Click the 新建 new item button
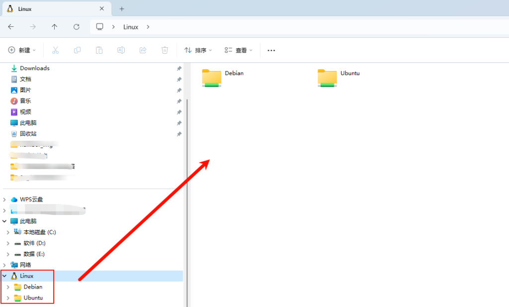Screen dimensions: 509x307 (x=22, y=50)
